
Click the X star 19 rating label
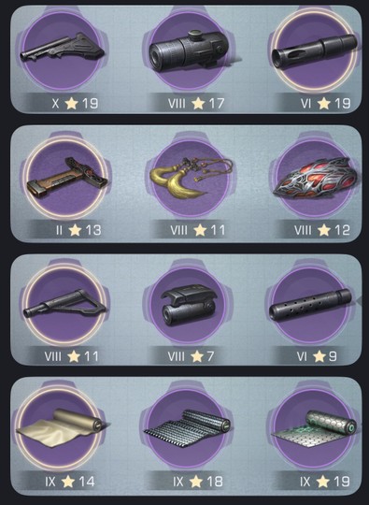75,104
